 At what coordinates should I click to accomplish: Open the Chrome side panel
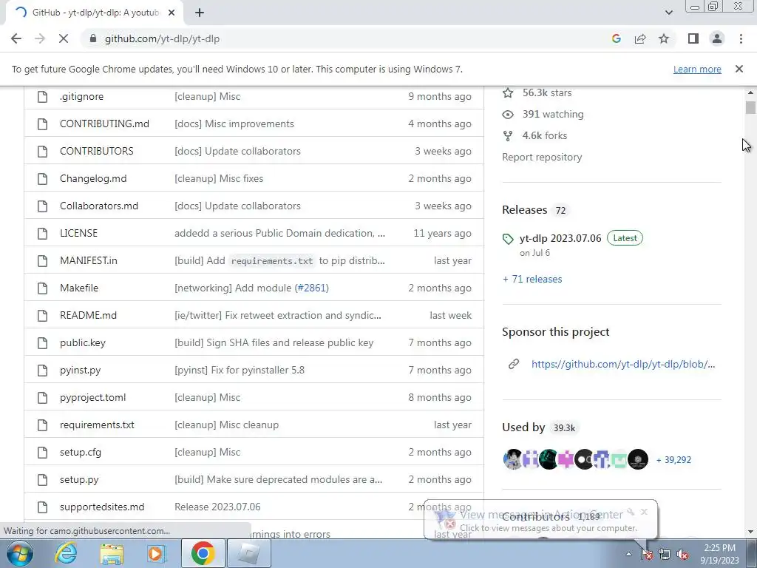click(x=693, y=38)
